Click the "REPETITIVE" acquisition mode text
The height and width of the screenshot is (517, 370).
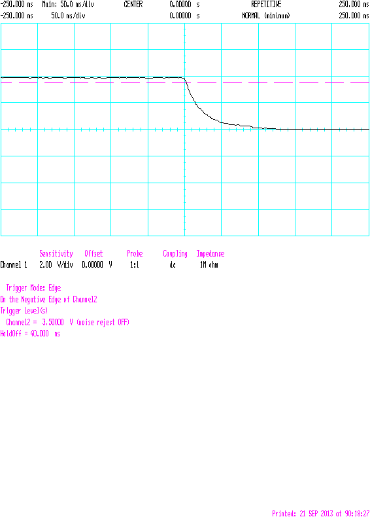point(266,5)
